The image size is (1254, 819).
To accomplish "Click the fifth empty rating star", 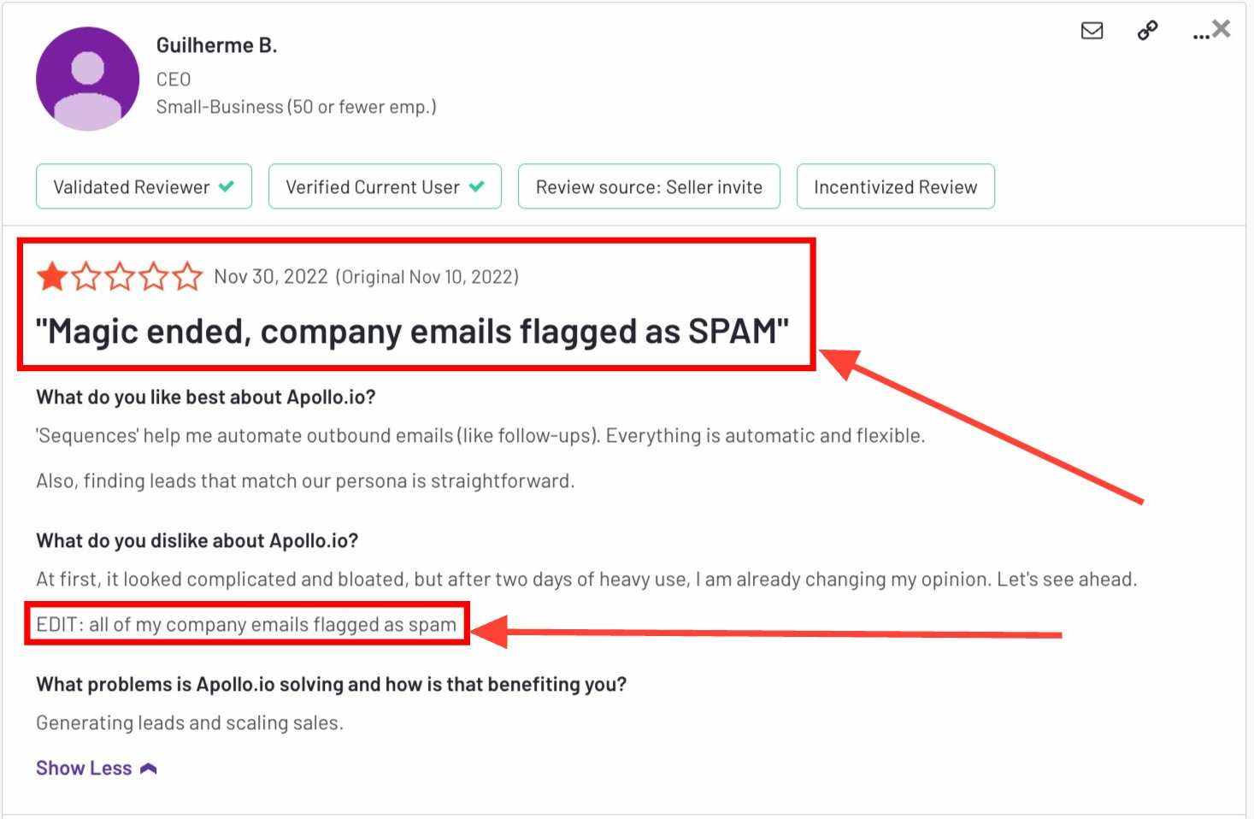I will pos(189,275).
